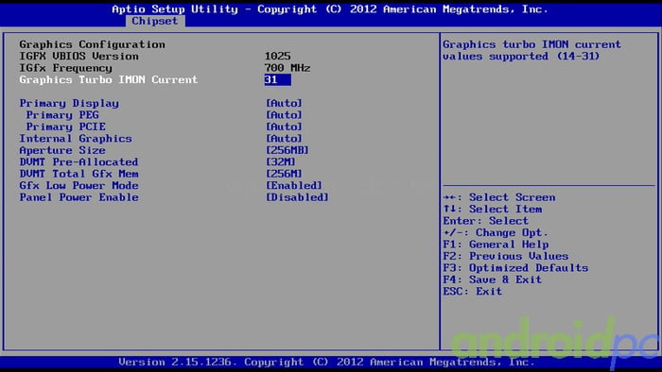Click the Graphics Configuration heading

pos(93,44)
